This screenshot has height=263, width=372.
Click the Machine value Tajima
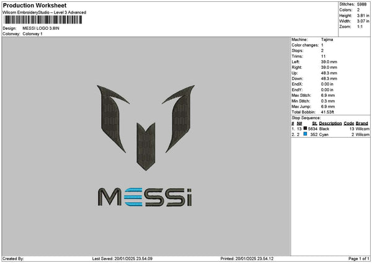[327, 40]
